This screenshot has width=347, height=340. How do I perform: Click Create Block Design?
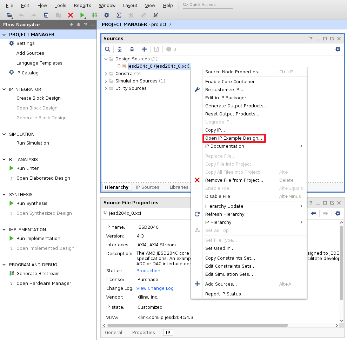[x=39, y=98]
